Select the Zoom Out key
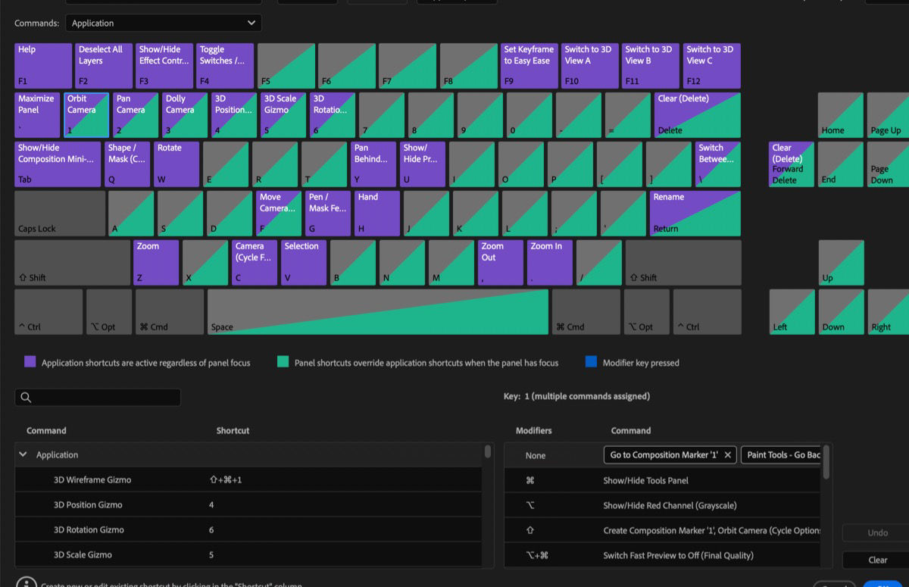 coord(500,261)
